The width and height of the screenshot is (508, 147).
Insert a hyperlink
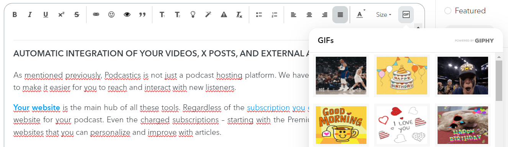click(96, 15)
